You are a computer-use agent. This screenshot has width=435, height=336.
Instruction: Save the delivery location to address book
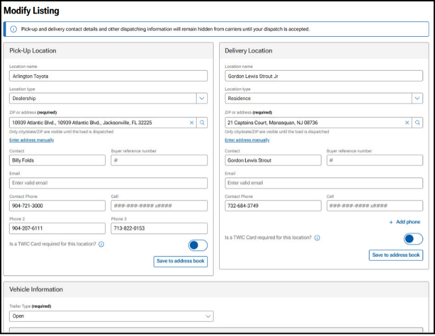click(x=395, y=255)
